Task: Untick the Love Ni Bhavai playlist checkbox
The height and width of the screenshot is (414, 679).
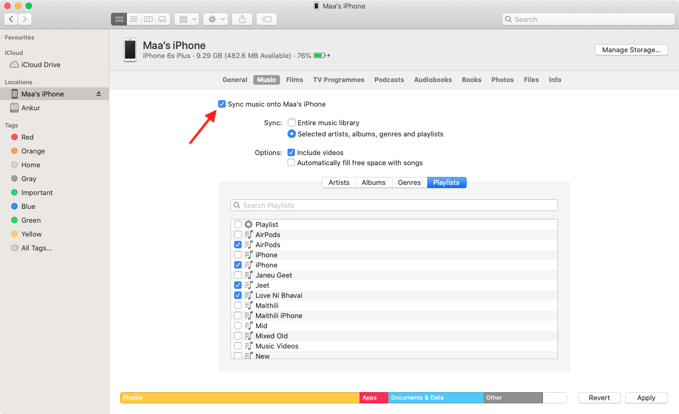Action: tap(238, 295)
